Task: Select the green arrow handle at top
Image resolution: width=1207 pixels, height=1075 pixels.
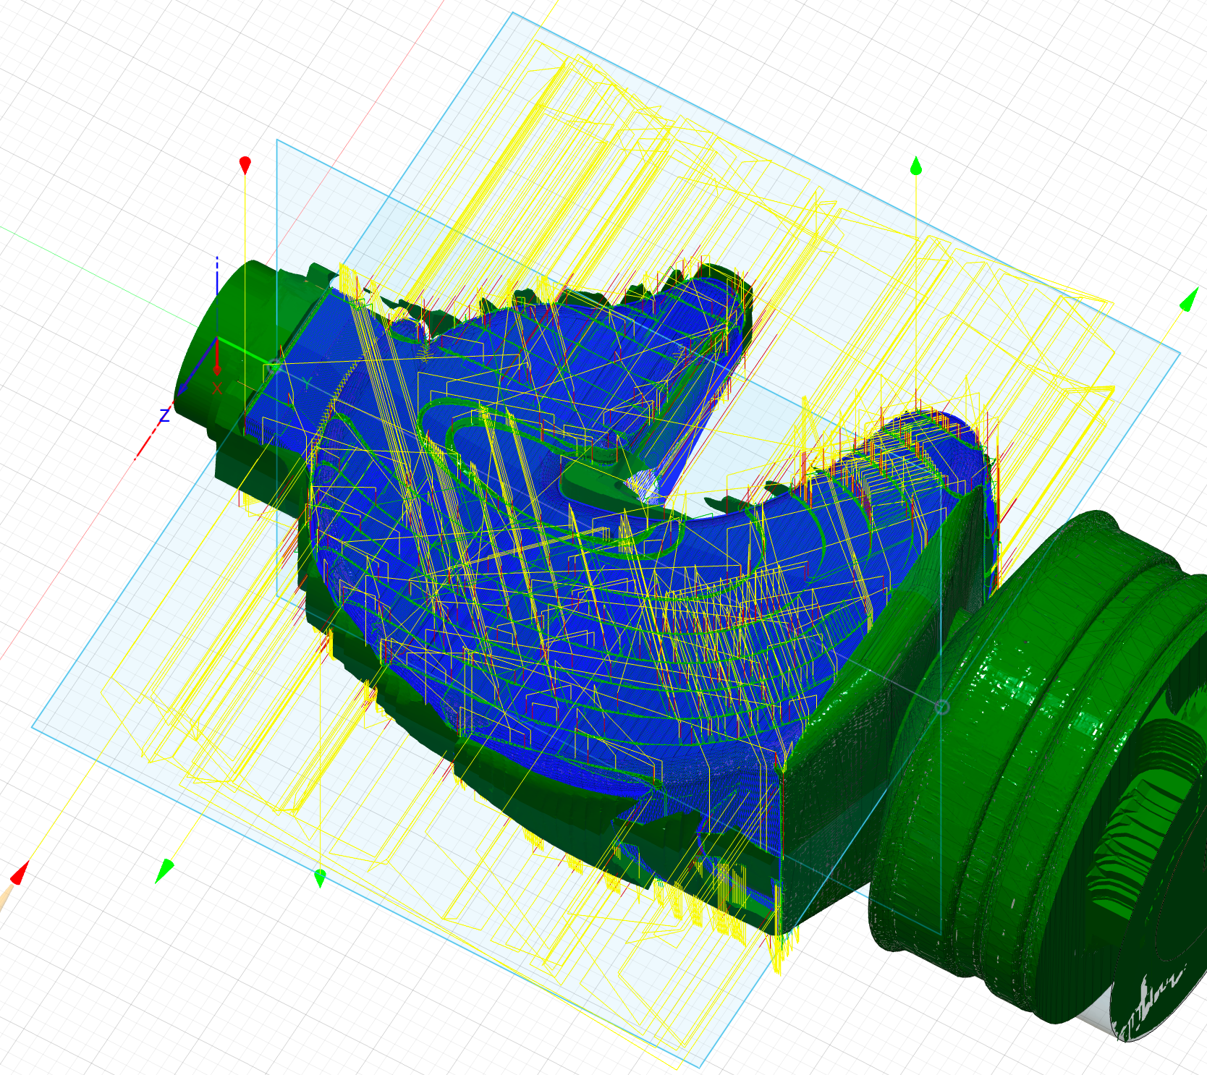Action: [916, 166]
